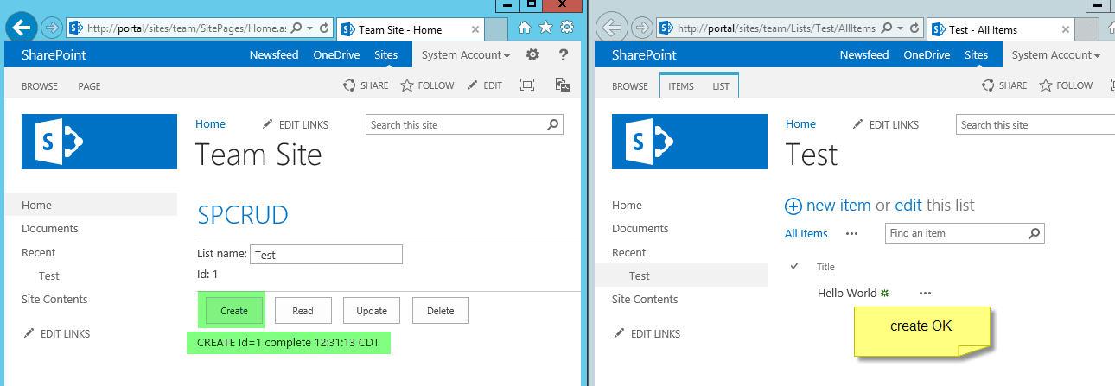Image resolution: width=1115 pixels, height=386 pixels.
Task: Go forward in right browser window
Action: click(x=641, y=28)
